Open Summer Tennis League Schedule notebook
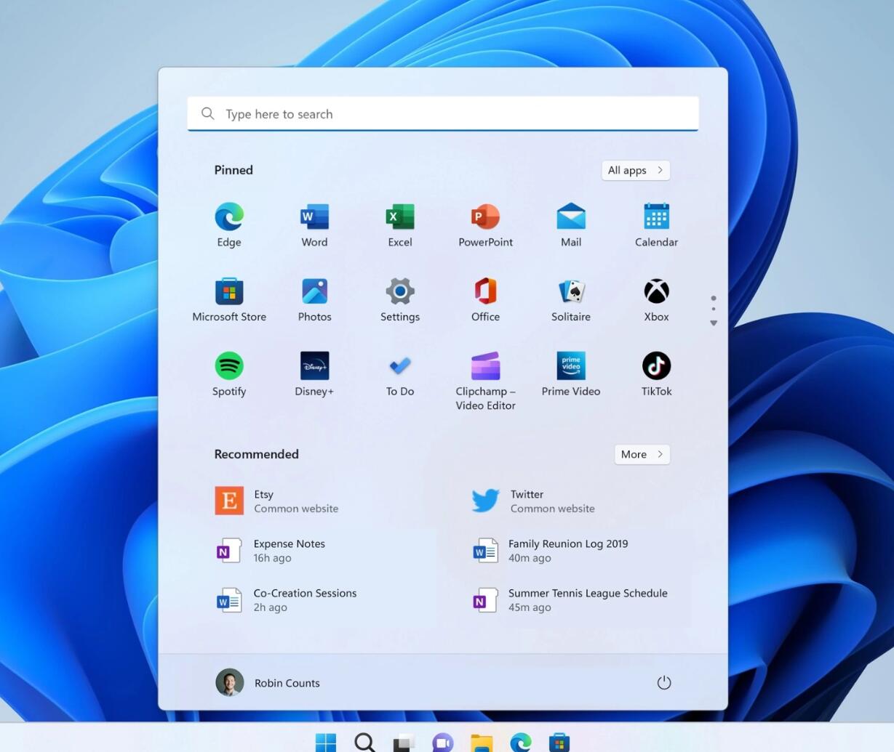 (571, 600)
